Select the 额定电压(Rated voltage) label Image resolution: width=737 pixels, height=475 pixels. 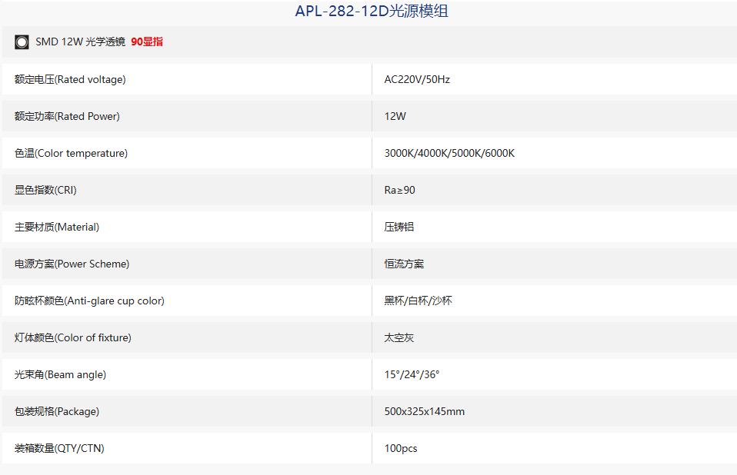(70, 79)
